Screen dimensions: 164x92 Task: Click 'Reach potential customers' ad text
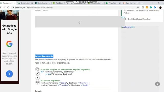click(x=9, y=59)
